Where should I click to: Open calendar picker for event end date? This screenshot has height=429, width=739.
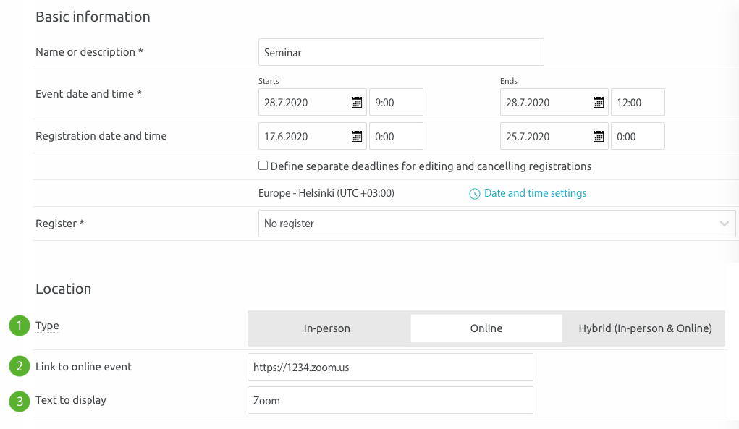point(599,103)
